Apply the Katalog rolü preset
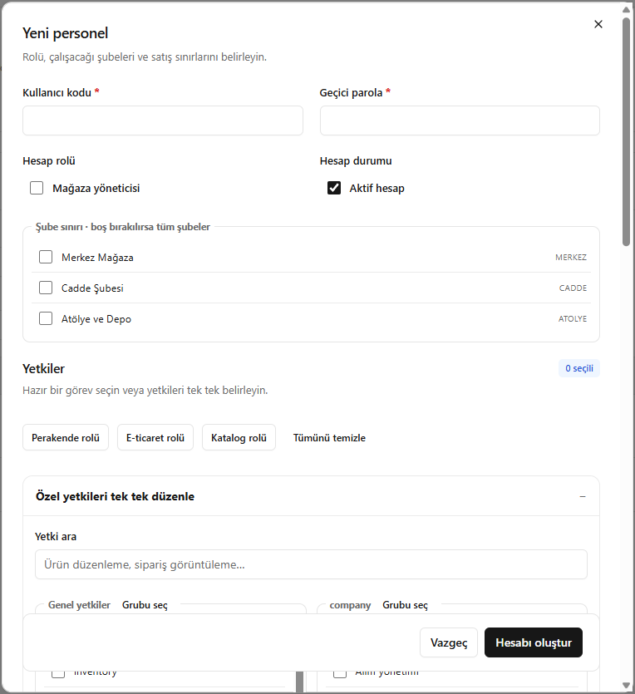The height and width of the screenshot is (694, 635). pos(239,438)
